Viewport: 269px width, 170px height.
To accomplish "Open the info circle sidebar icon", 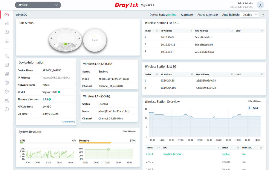I will [x=7, y=109].
